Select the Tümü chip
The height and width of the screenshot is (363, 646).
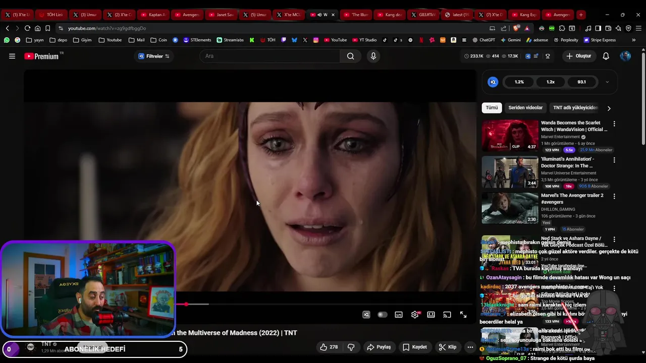pyautogui.click(x=492, y=107)
